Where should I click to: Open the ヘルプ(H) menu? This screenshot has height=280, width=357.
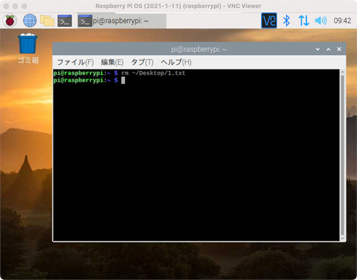click(176, 62)
